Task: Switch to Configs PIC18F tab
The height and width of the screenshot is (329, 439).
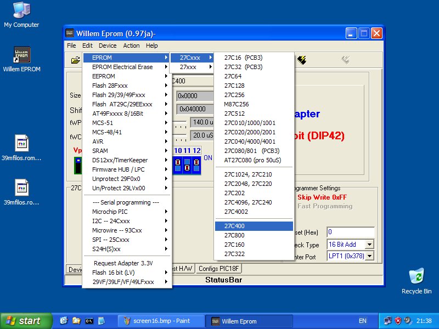Action: (218, 269)
